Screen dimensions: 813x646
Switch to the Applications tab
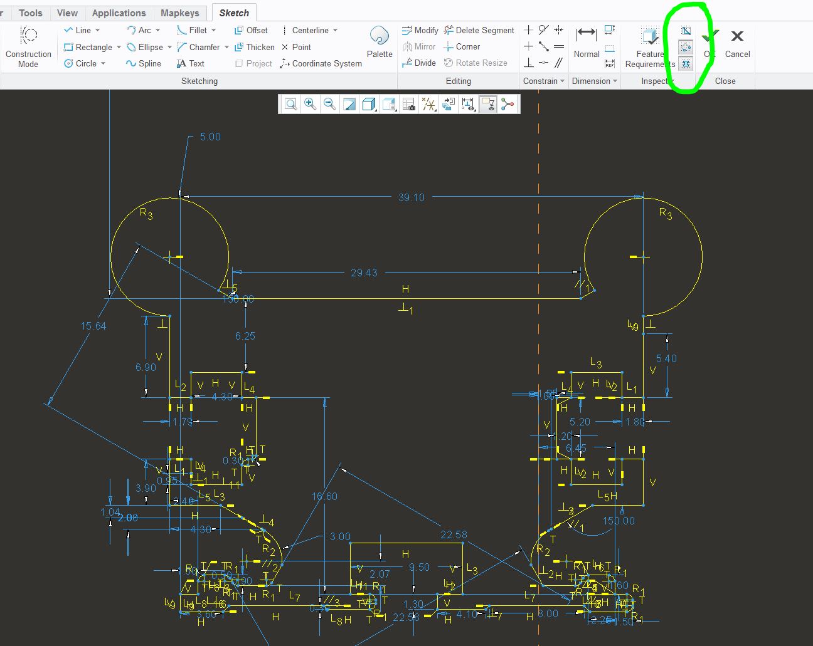119,13
